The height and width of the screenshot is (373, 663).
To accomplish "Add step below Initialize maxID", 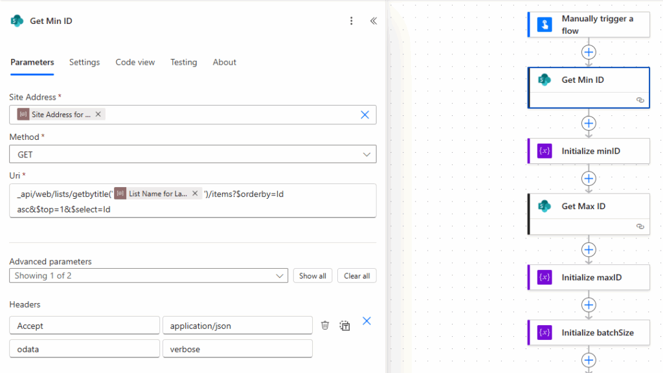I will pyautogui.click(x=589, y=305).
